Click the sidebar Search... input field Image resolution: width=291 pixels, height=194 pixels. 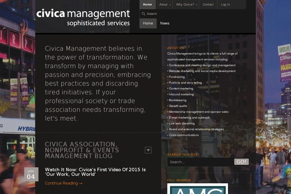click(200, 162)
